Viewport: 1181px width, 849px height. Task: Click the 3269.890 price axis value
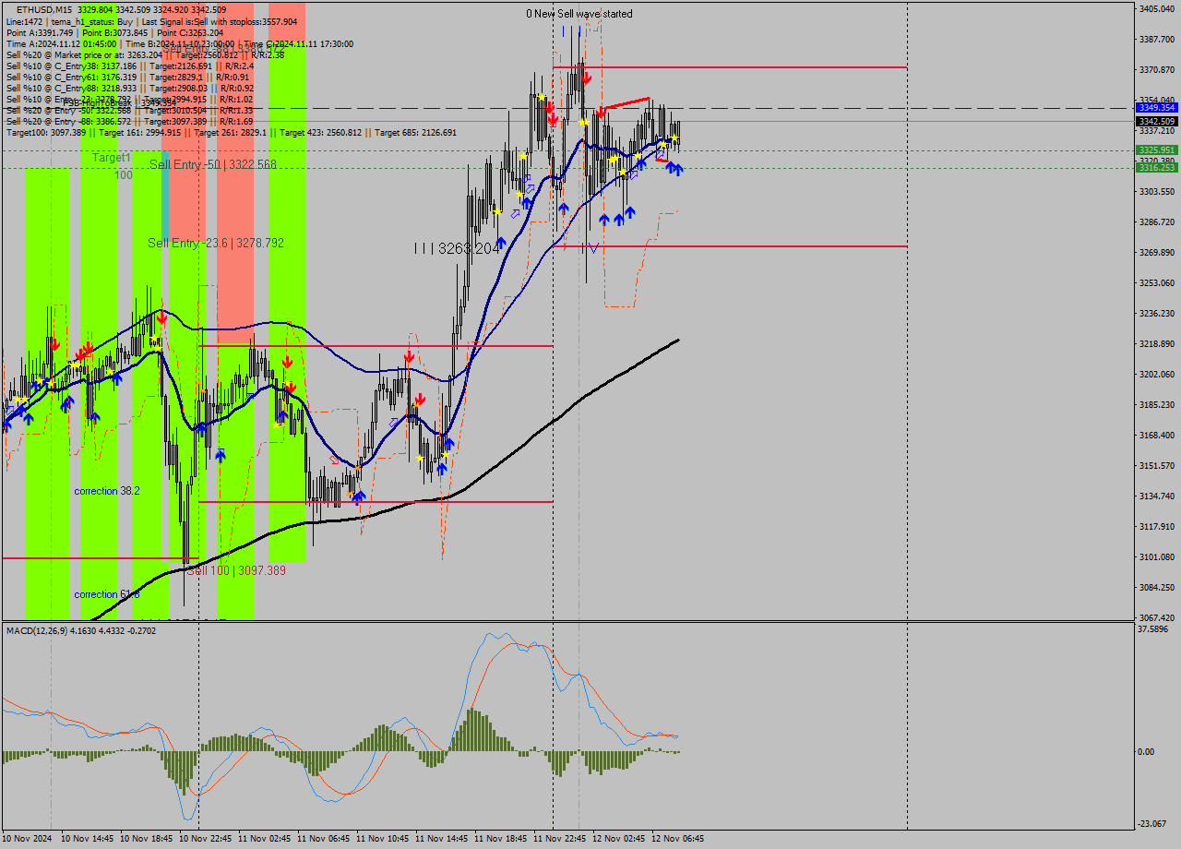pos(1156,252)
